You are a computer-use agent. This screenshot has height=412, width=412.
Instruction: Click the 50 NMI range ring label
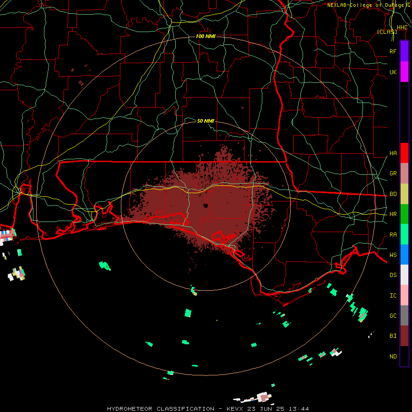[206, 121]
